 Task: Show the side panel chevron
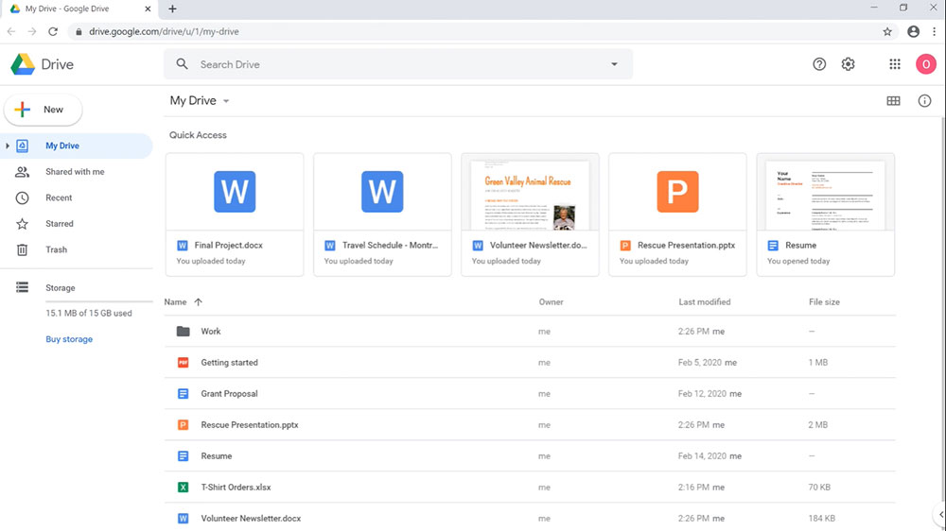point(940,515)
